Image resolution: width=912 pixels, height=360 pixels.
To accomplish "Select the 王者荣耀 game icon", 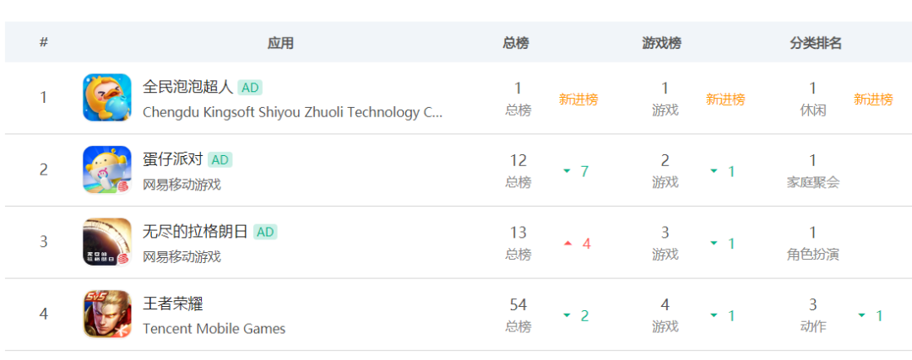I will pyautogui.click(x=107, y=314).
